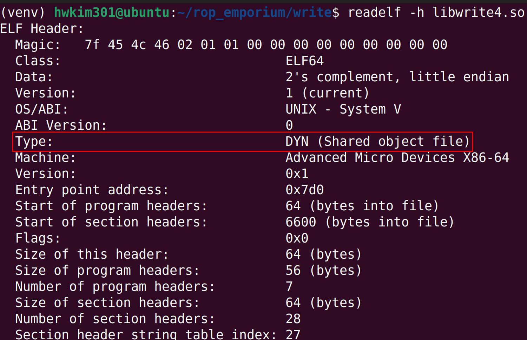
Task: Click the 6600 section headers offset value
Action: pyautogui.click(x=301, y=222)
